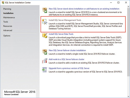Click Install SQL Server Management Tools link
Image resolution: width=130 pixels, height=98 pixels.
65,20
